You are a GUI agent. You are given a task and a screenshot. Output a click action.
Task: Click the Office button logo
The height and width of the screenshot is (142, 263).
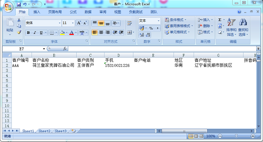pos(8,7)
